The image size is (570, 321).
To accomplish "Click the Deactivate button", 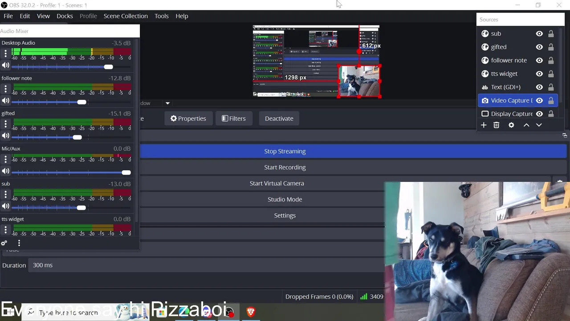I will [279, 119].
